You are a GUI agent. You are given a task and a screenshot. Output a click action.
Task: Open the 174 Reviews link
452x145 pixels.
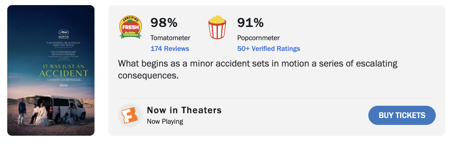click(x=170, y=49)
